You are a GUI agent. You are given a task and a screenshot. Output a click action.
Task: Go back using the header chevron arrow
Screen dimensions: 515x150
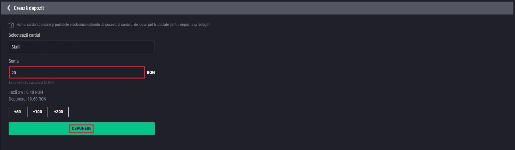tap(9, 8)
